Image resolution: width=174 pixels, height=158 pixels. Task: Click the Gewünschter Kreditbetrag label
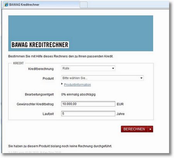pyautogui.click(x=35, y=104)
